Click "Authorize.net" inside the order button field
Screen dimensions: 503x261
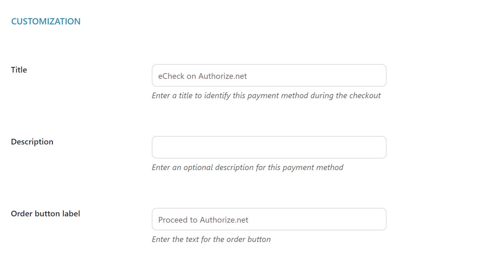click(x=224, y=220)
